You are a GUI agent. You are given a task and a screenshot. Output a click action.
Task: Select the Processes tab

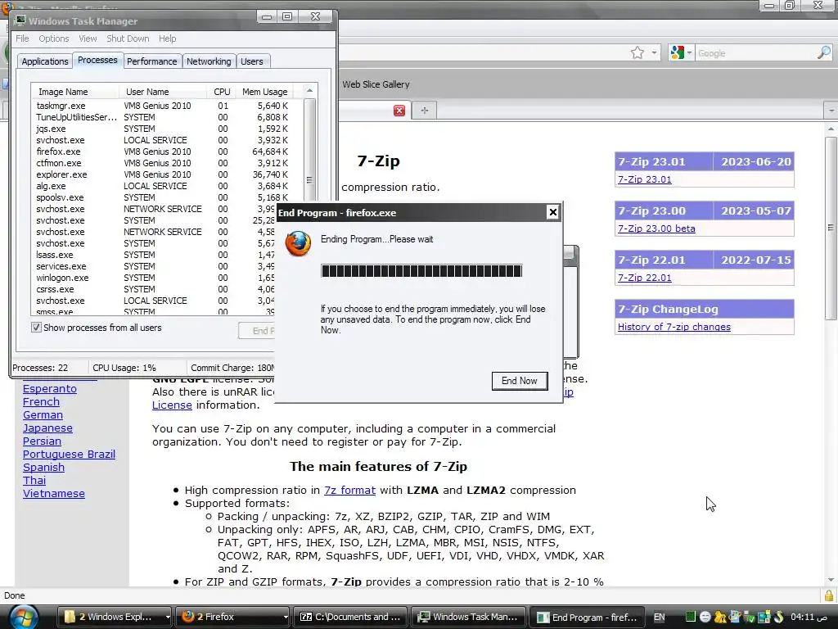coord(97,60)
